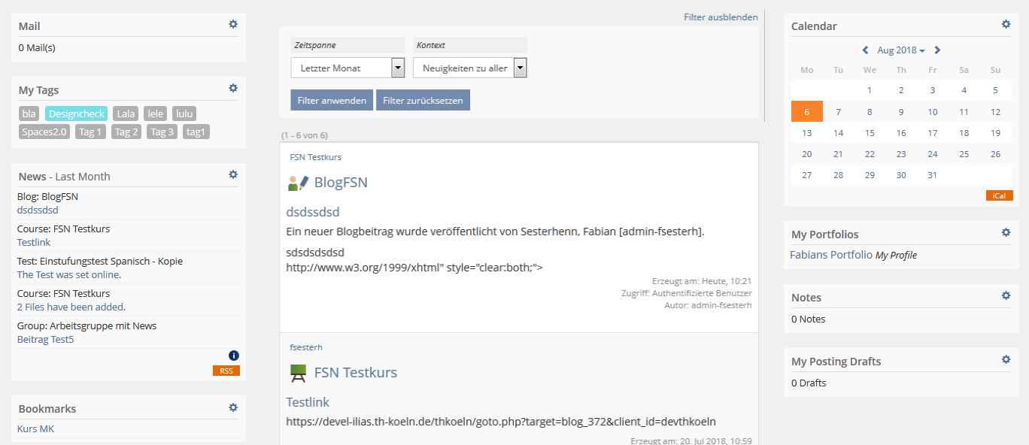This screenshot has height=445, width=1029.
Task: Select the highlighted day 6 in calendar
Action: pyautogui.click(x=806, y=112)
